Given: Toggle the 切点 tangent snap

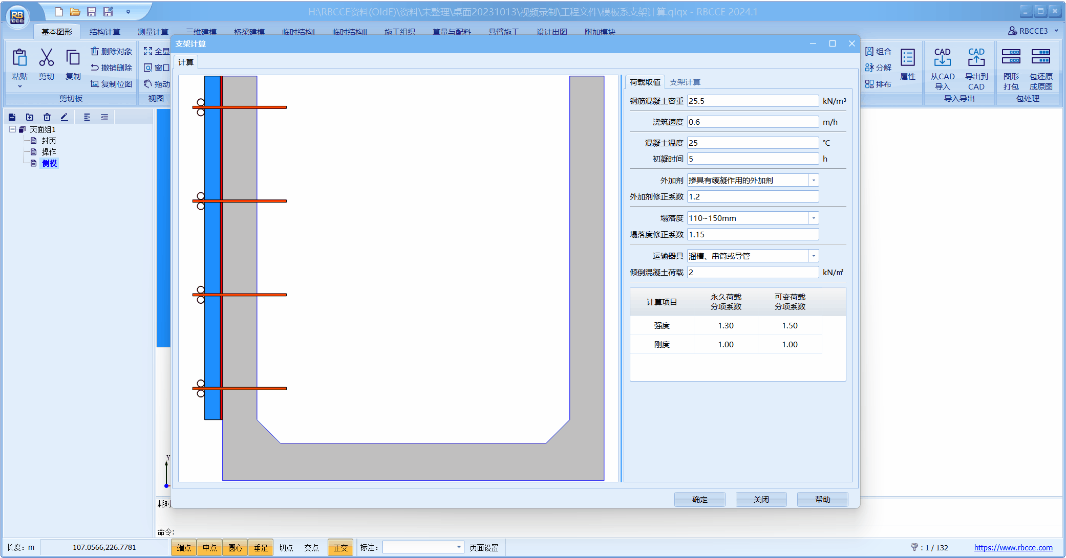Looking at the screenshot, I should [286, 548].
